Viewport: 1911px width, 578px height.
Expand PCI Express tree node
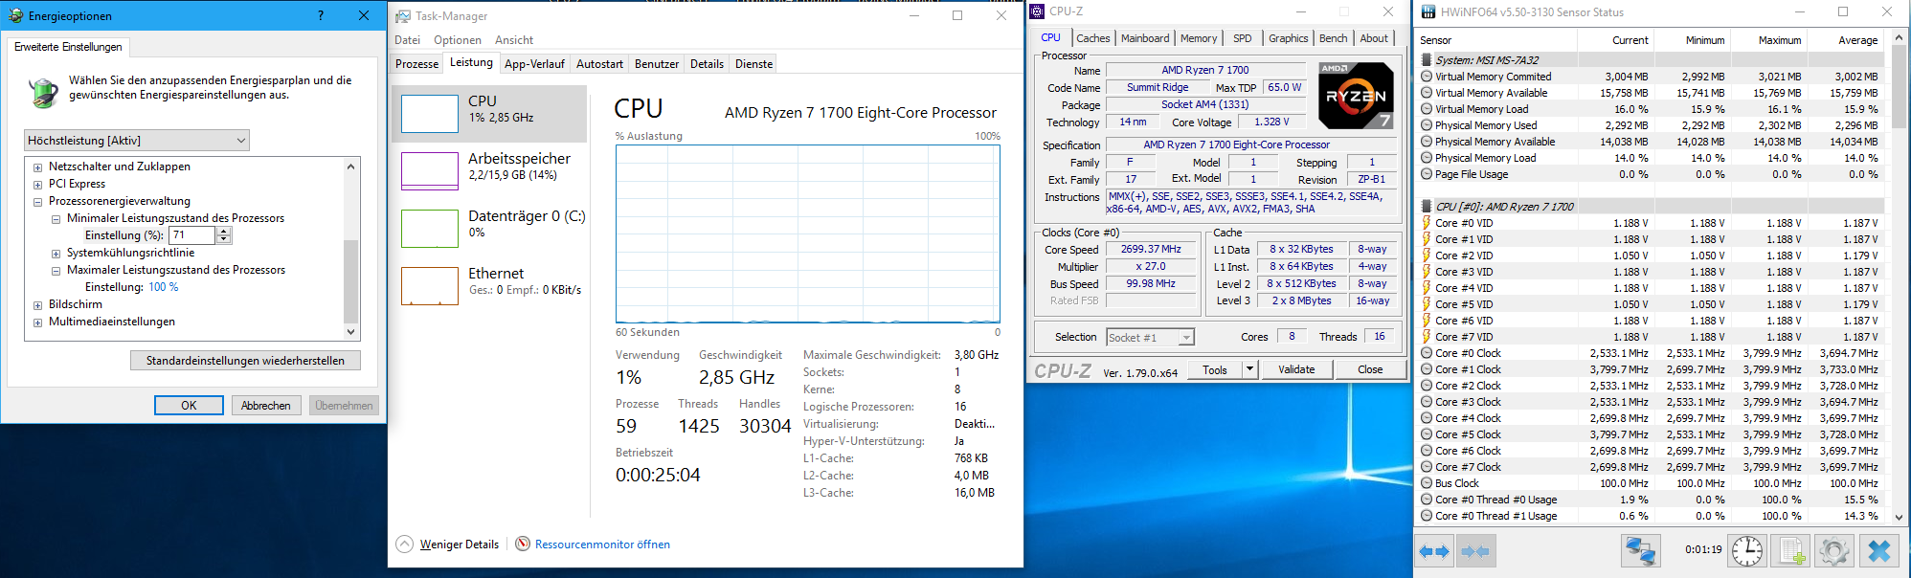[x=38, y=185]
